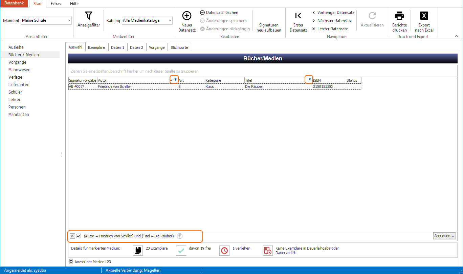Switch to the Start ribbon tab

[x=38, y=4]
